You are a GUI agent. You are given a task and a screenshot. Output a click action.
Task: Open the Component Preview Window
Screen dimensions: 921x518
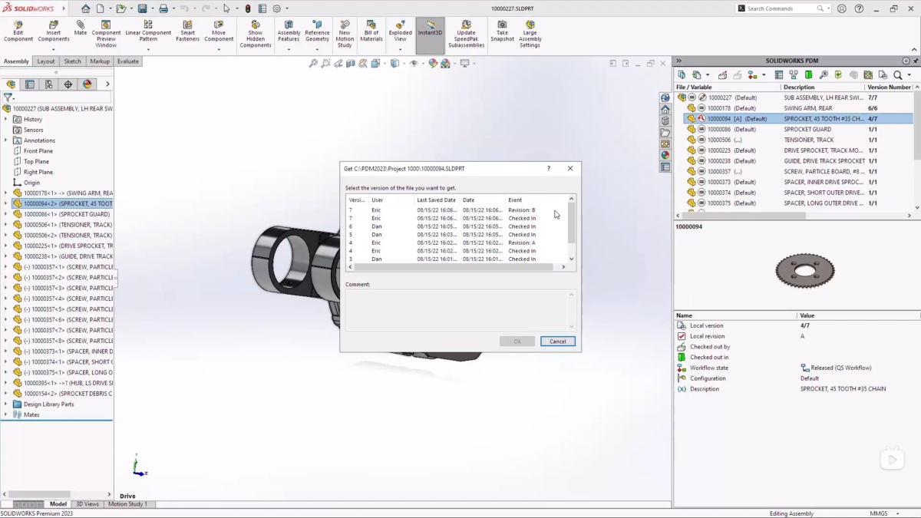click(x=106, y=34)
